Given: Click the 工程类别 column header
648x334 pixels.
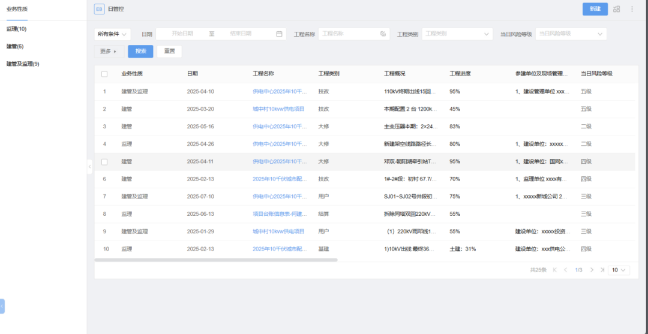Looking at the screenshot, I should click(329, 74).
